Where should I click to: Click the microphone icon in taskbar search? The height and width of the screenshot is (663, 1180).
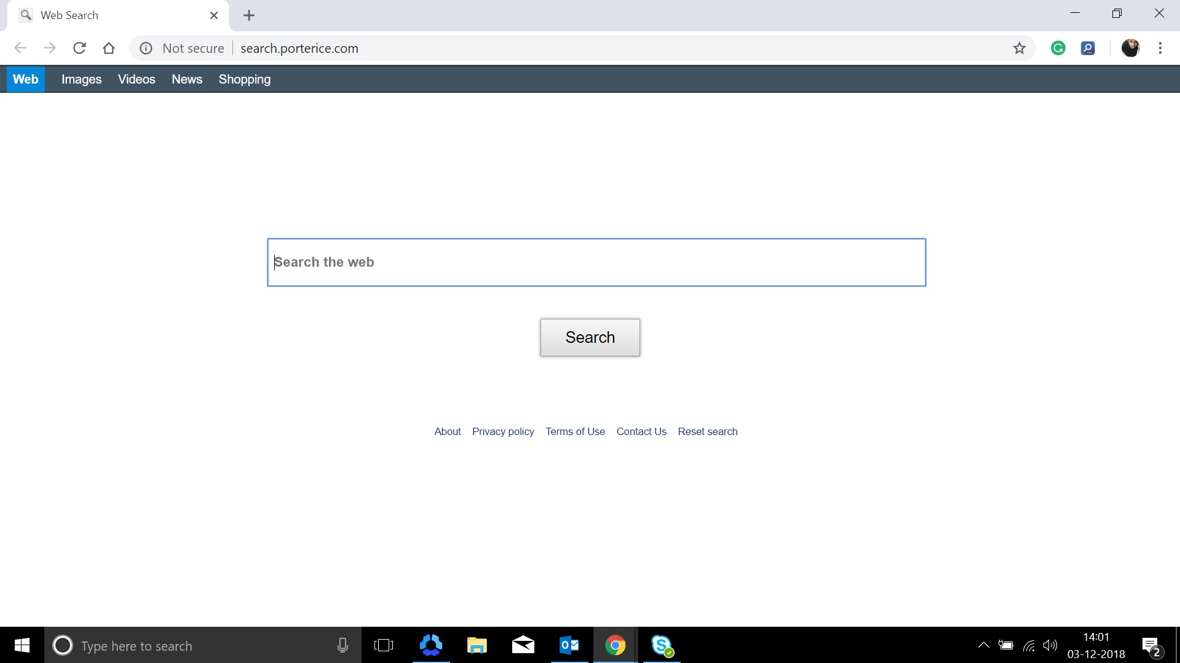[x=343, y=645]
